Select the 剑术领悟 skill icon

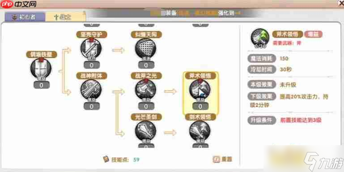(200, 131)
